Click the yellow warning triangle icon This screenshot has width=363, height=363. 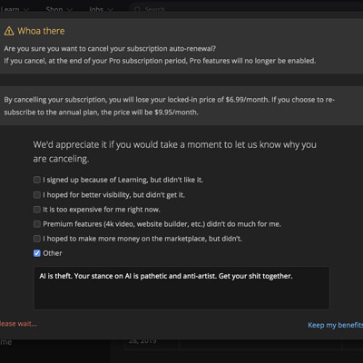9,31
